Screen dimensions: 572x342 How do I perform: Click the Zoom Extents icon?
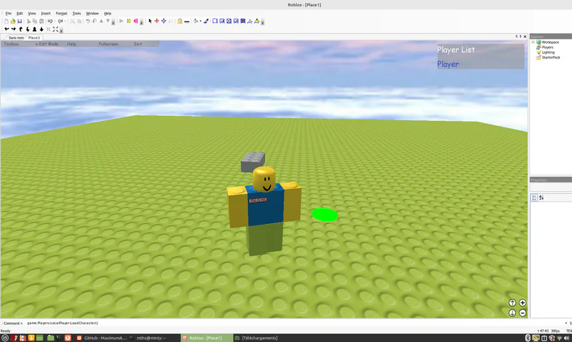(55, 29)
